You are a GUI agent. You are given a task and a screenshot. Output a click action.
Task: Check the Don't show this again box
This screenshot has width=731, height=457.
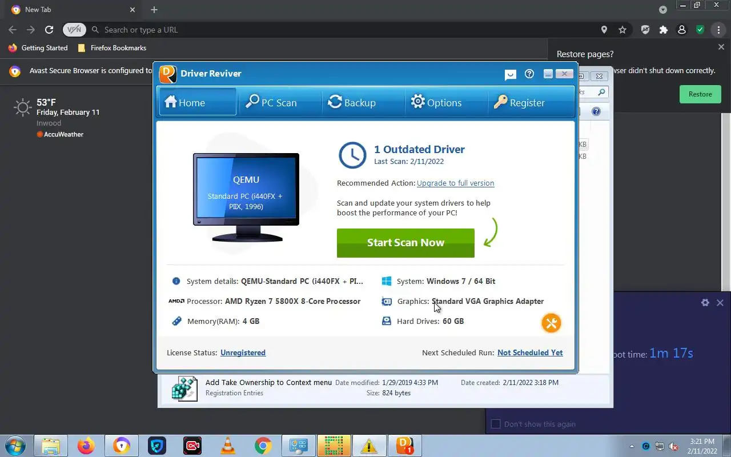pos(496,424)
